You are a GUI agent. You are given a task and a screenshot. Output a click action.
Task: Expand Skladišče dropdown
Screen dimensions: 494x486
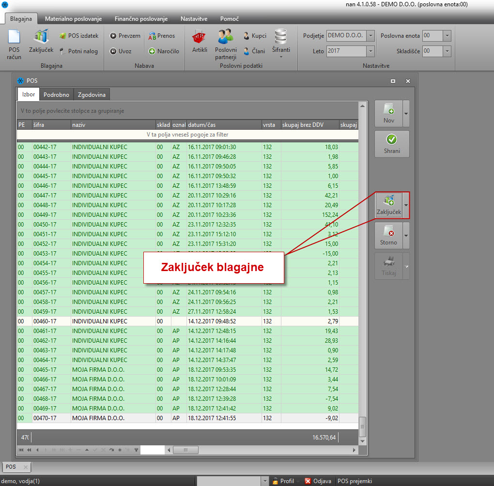(x=447, y=51)
